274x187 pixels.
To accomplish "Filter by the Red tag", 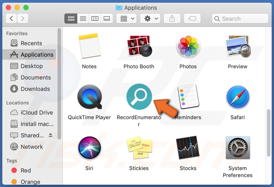I will click(x=30, y=170).
